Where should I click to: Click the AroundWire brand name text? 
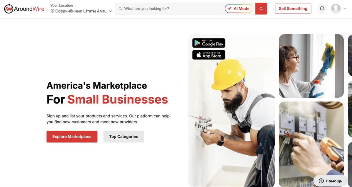point(29,9)
